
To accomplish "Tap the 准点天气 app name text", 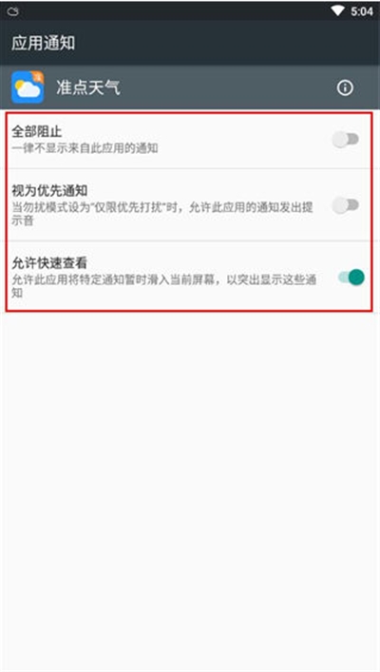I will pyautogui.click(x=88, y=87).
